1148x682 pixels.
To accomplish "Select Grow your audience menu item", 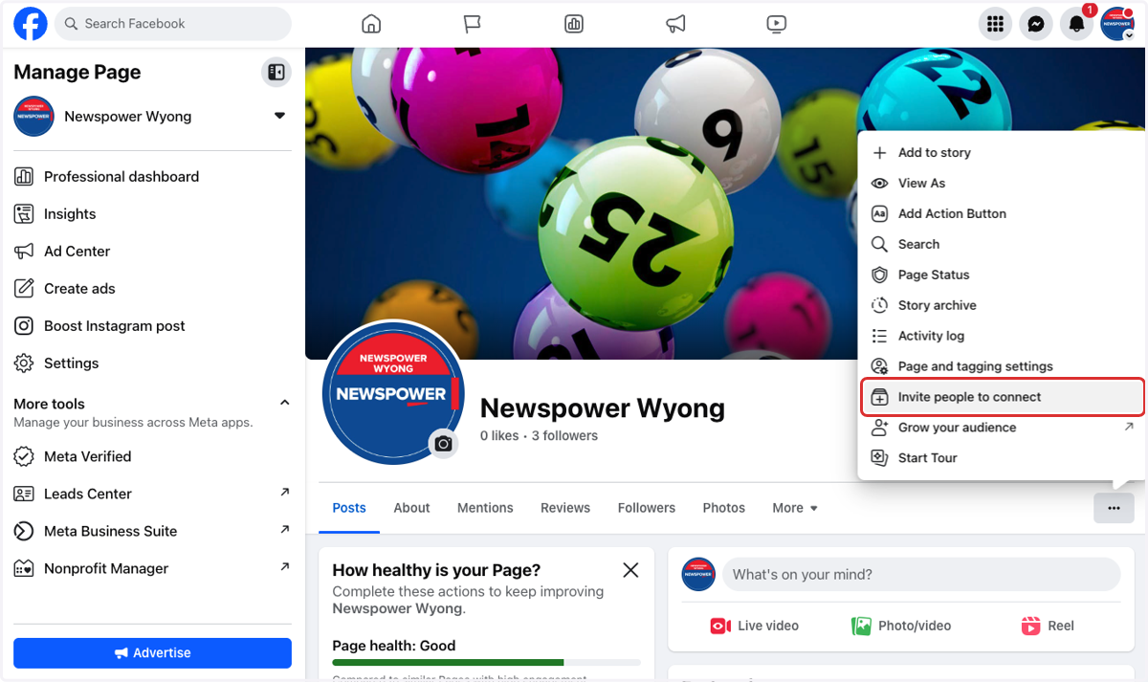I will point(1002,428).
